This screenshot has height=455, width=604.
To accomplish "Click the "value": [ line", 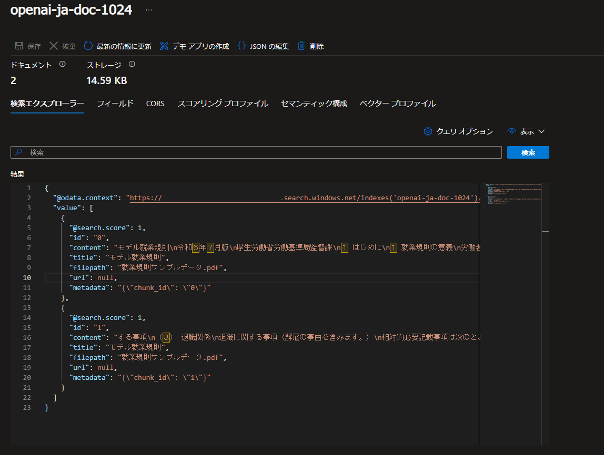I will pos(73,208).
